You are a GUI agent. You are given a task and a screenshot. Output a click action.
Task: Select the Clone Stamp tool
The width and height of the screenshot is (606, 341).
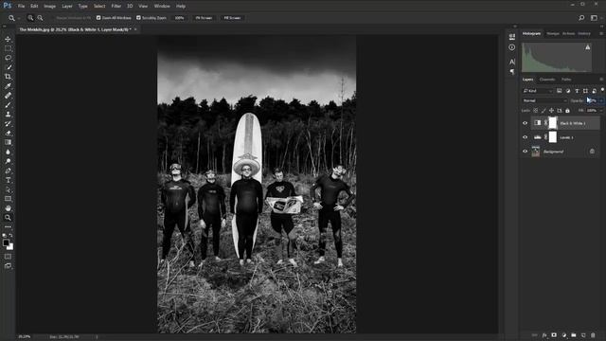(x=8, y=114)
